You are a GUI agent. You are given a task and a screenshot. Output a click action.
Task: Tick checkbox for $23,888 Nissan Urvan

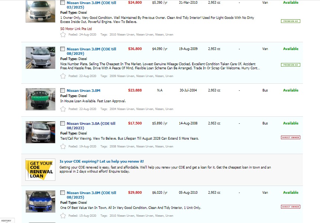[62, 90]
